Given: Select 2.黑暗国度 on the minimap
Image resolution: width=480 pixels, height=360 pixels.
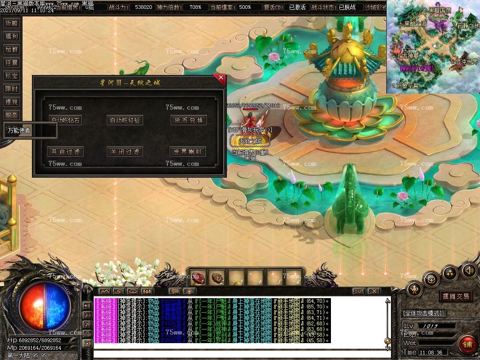Looking at the screenshot, I should (x=437, y=10).
